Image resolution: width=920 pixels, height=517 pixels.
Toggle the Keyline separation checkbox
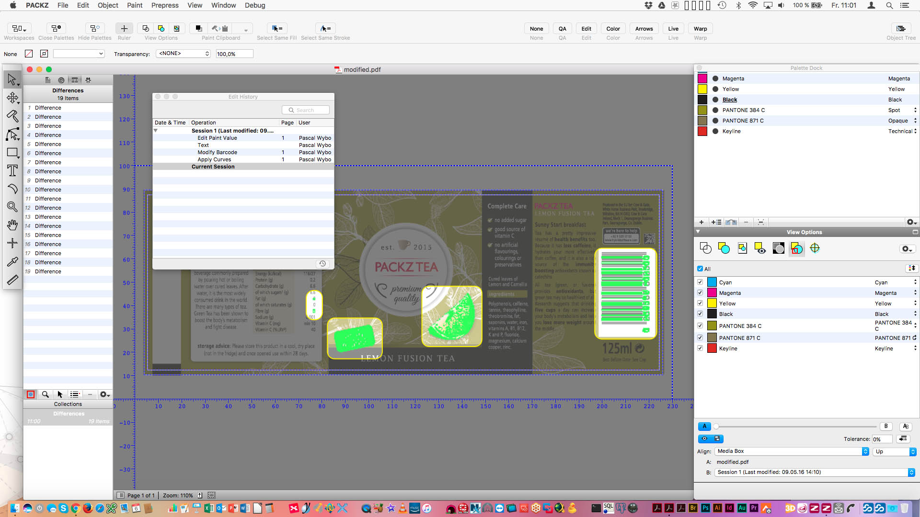[x=700, y=348]
